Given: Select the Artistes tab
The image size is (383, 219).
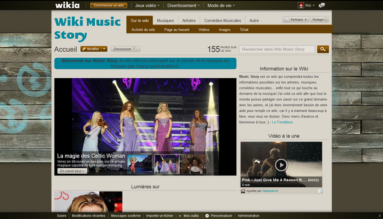Looking at the screenshot, I should [x=189, y=20].
